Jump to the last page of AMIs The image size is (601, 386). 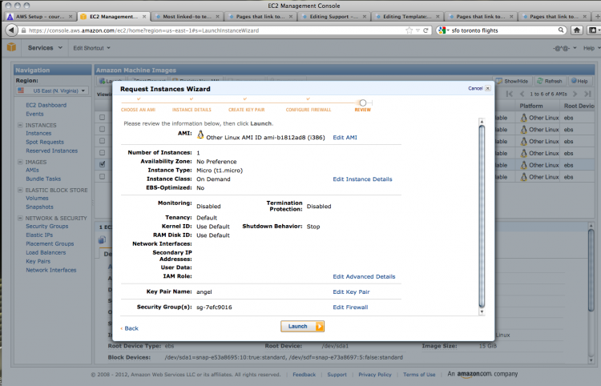tap(587, 94)
